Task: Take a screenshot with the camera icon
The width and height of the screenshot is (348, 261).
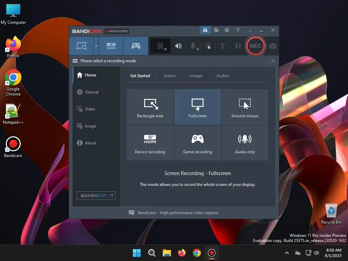Action: 273,46
